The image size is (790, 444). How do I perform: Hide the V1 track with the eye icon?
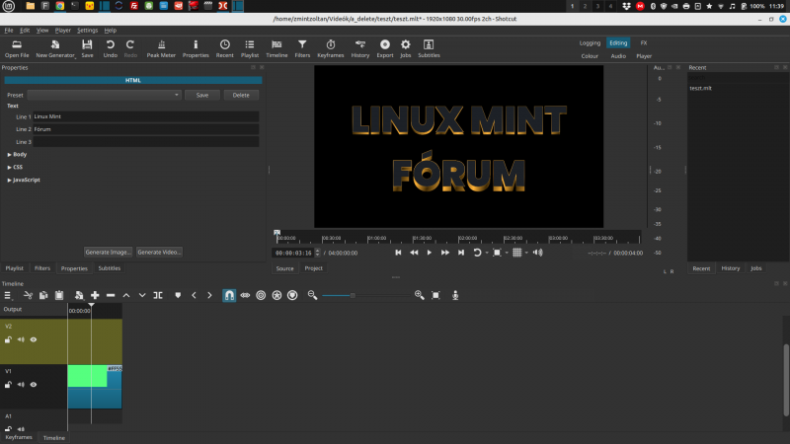(34, 385)
